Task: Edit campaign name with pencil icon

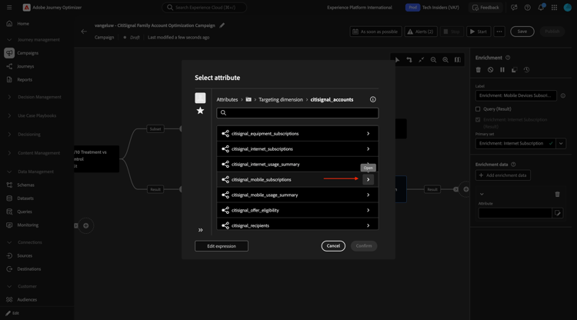Action: coord(222,25)
